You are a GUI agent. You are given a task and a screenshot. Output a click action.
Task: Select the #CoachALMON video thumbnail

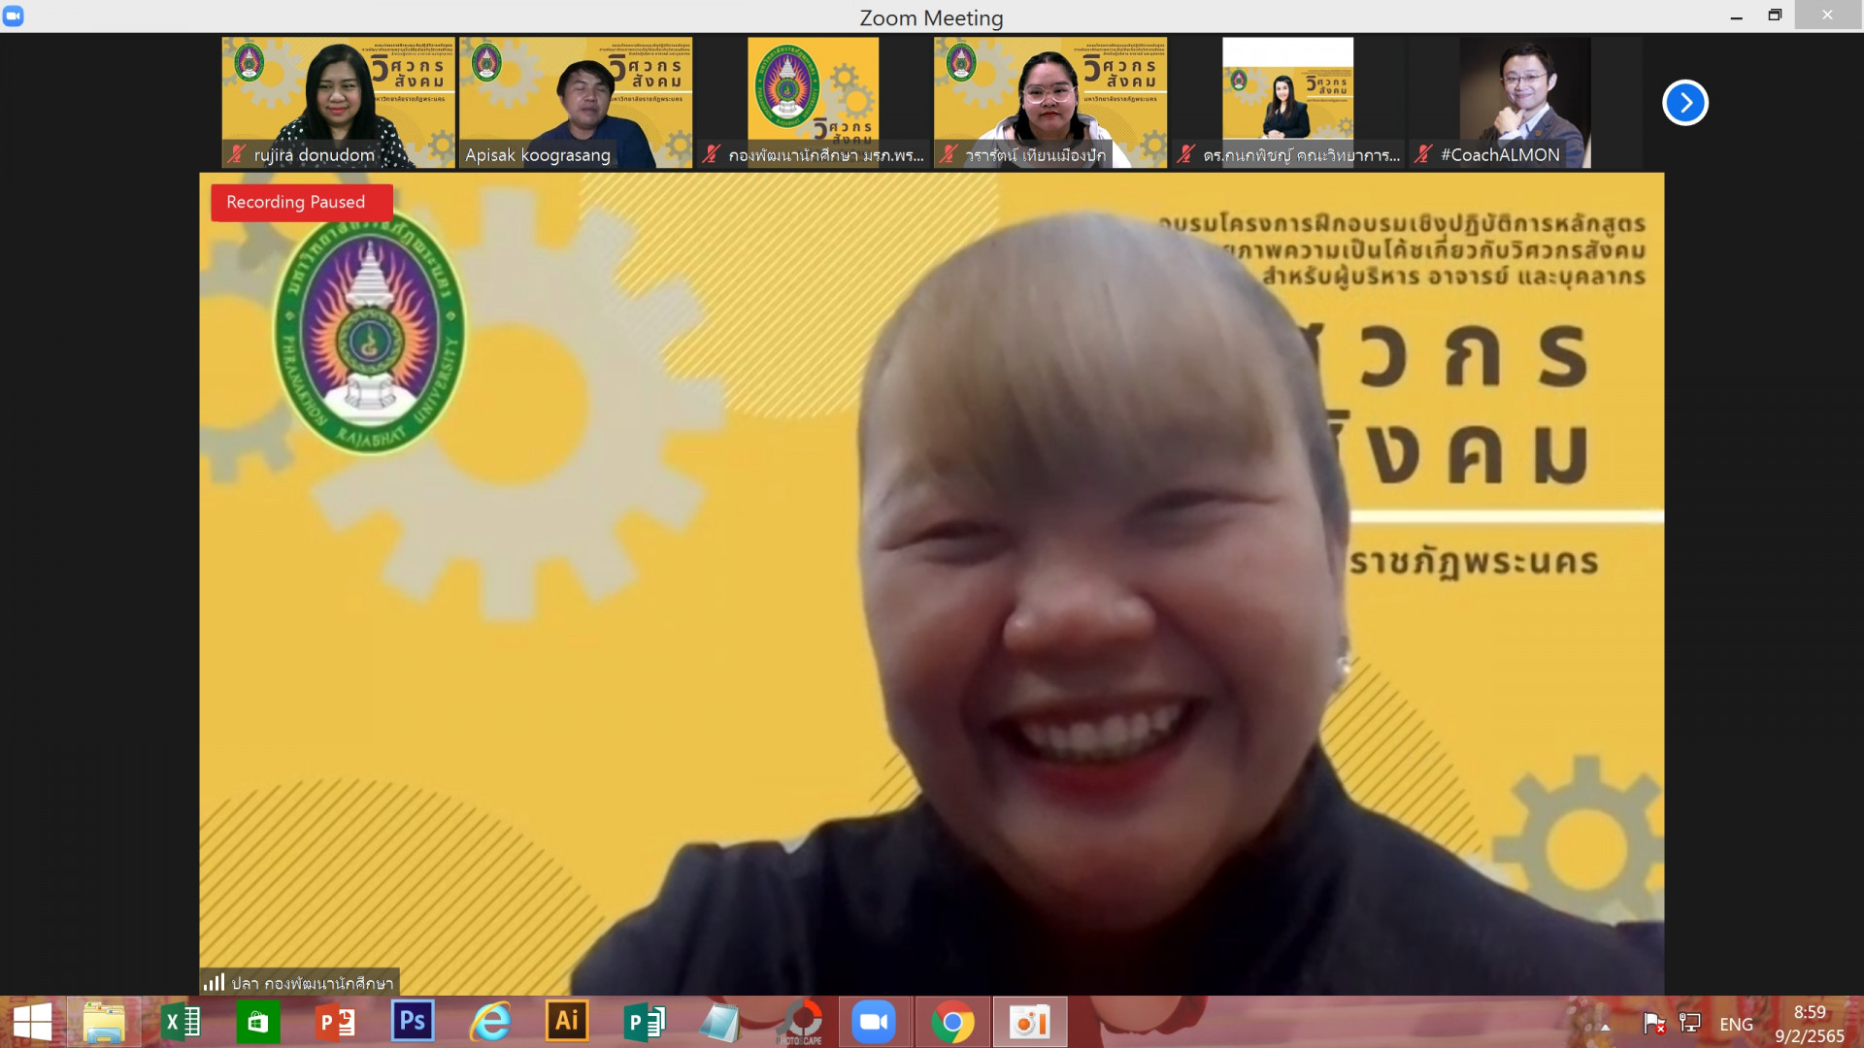click(1524, 103)
